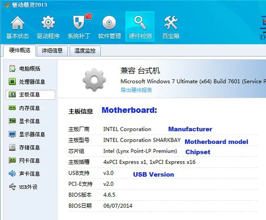Open the 软件管理 disc icon
Image resolution: width=266 pixels, height=220 pixels.
point(109,22)
